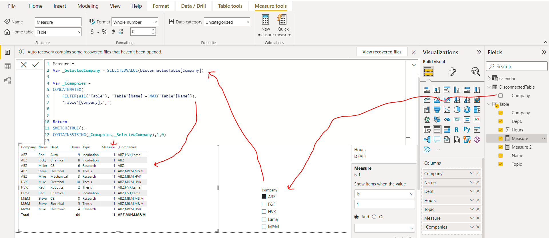Apply thousands separator comma format
This screenshot has height=238, width=549.
(x=113, y=32)
